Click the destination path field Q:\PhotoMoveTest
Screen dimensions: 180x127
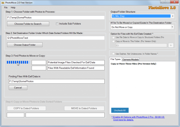click(x=56, y=38)
